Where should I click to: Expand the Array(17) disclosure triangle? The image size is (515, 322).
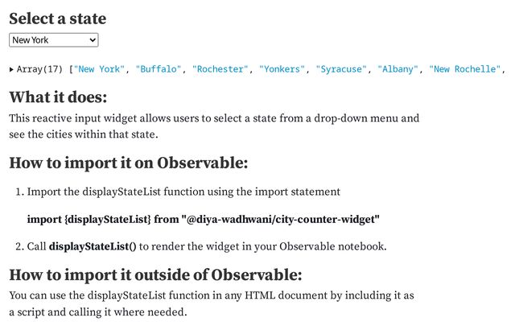click(x=11, y=69)
